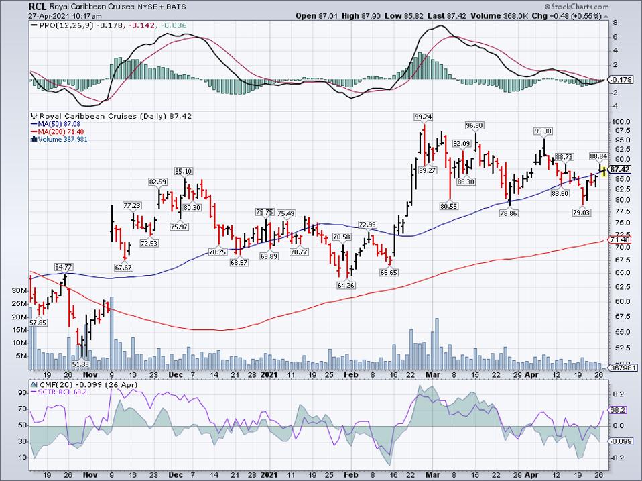This screenshot has width=642, height=481.
Task: Click the 72.53 price label
Action: click(149, 244)
